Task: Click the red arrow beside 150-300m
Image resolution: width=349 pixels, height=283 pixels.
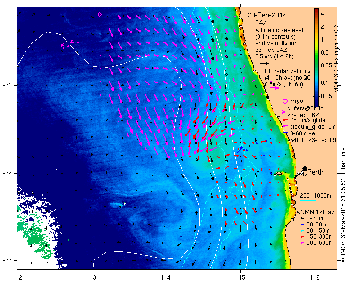Action: click(x=302, y=237)
